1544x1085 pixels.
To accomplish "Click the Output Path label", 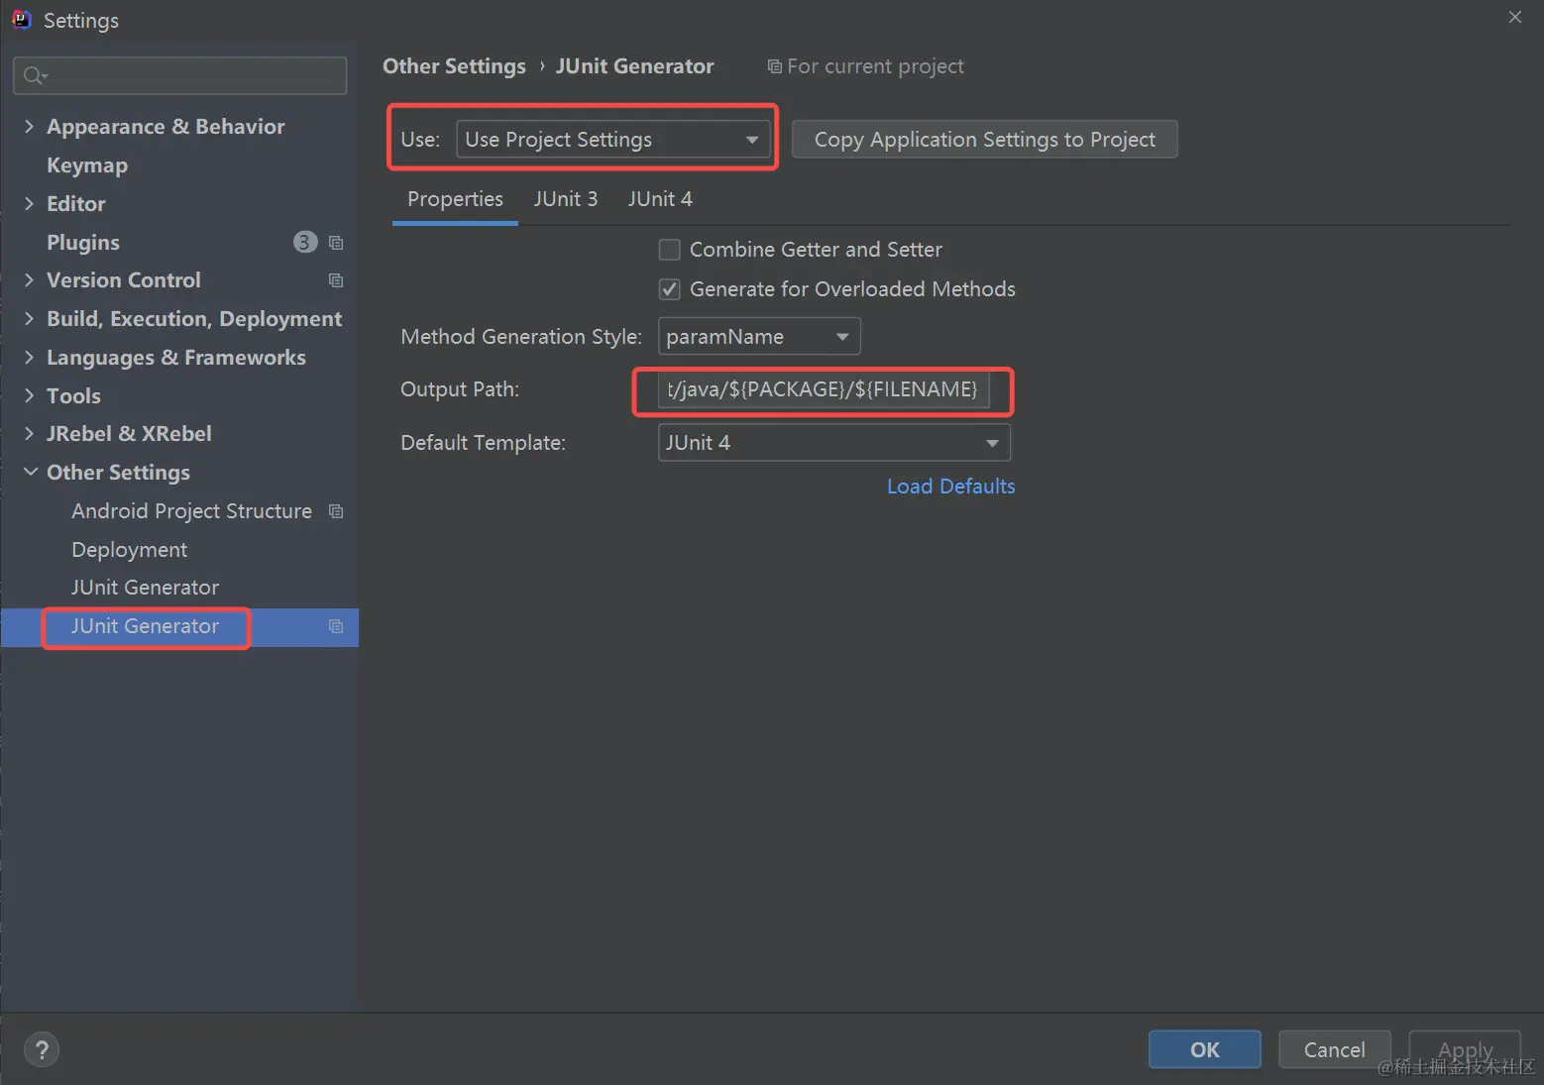I will point(460,389).
